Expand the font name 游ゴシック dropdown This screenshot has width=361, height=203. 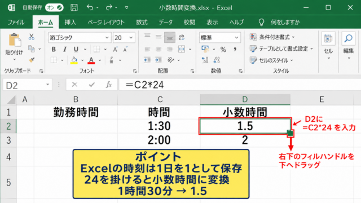click(107, 38)
